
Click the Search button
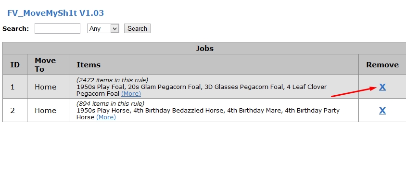coord(137,28)
